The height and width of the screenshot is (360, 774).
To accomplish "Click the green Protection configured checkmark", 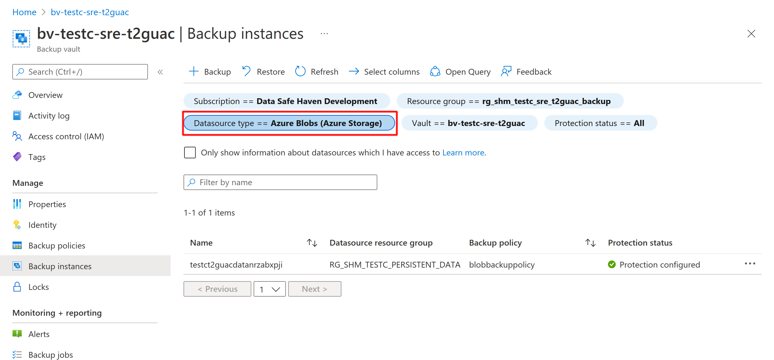I will click(612, 264).
